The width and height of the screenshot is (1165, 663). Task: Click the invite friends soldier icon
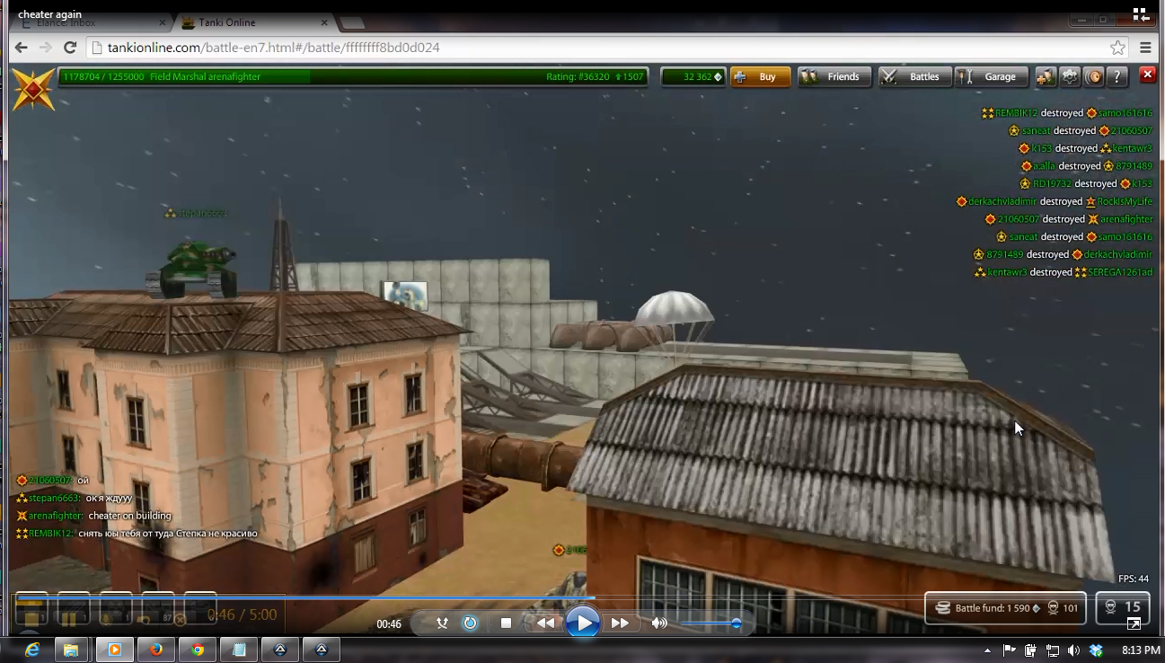tap(1046, 77)
